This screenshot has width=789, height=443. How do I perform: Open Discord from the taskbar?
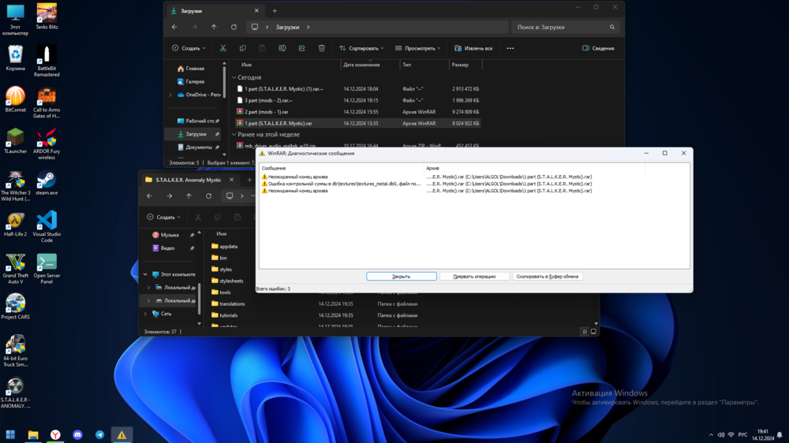[x=77, y=434]
